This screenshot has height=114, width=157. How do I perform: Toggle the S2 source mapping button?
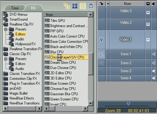101,63
